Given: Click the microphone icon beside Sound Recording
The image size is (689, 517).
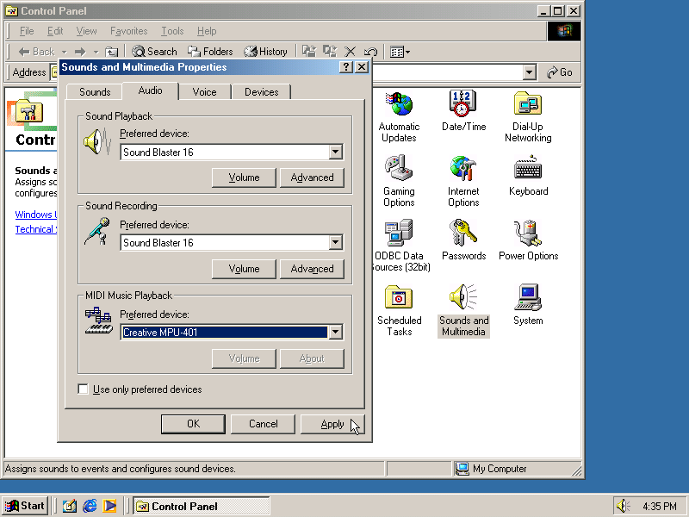Looking at the screenshot, I should tap(97, 232).
